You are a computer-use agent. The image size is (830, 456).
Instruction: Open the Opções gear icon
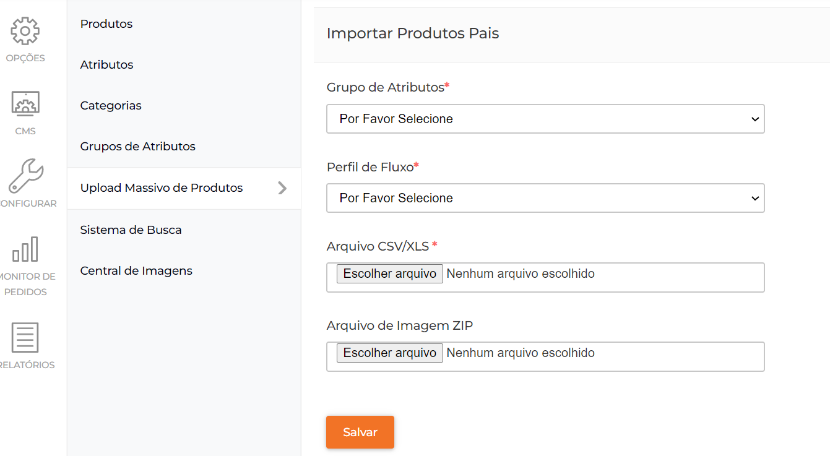pos(25,31)
